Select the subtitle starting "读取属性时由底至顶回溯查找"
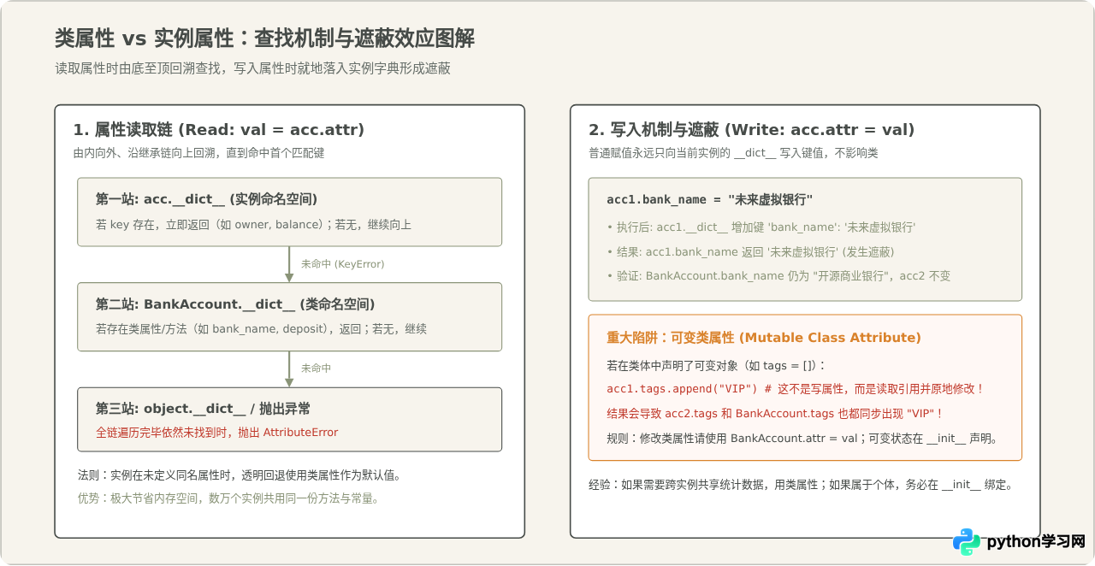The height and width of the screenshot is (566, 1095). point(252,68)
